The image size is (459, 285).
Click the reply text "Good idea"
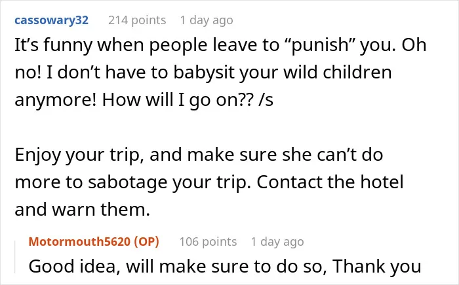pos(72,266)
